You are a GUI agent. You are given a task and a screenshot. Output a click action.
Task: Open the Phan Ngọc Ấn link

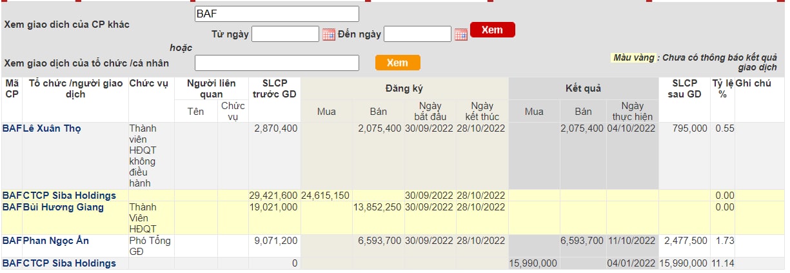[56, 241]
